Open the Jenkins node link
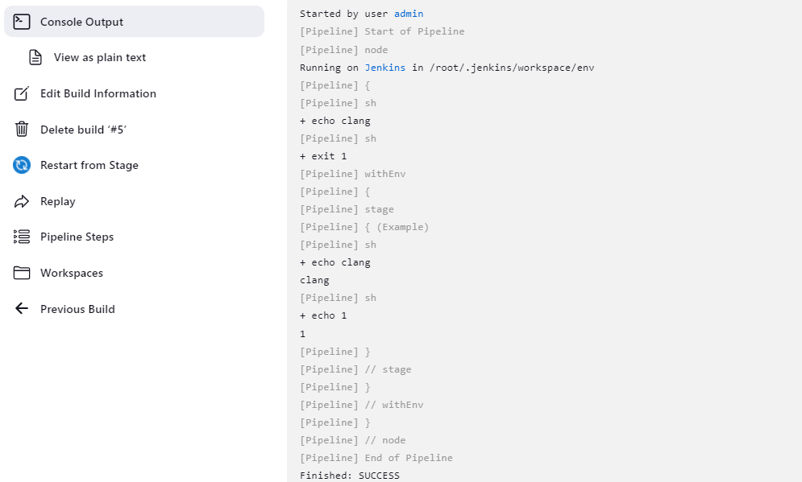This screenshot has height=482, width=802. click(x=385, y=68)
